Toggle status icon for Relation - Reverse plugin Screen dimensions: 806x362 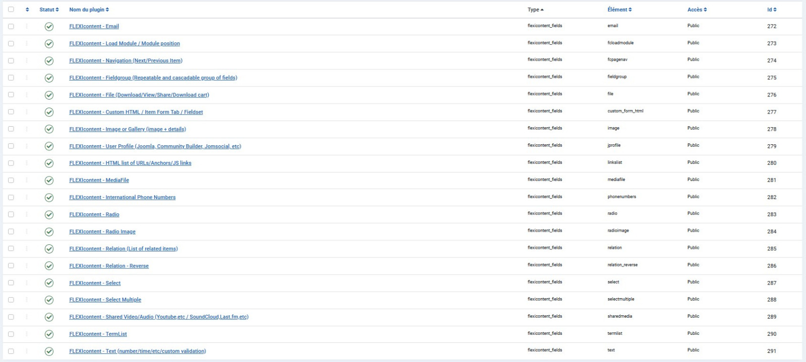(49, 266)
